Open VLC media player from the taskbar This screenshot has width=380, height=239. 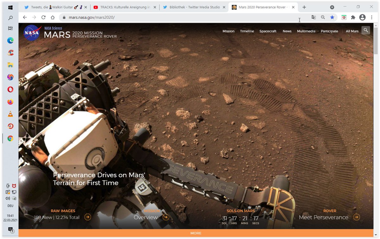(x=10, y=114)
